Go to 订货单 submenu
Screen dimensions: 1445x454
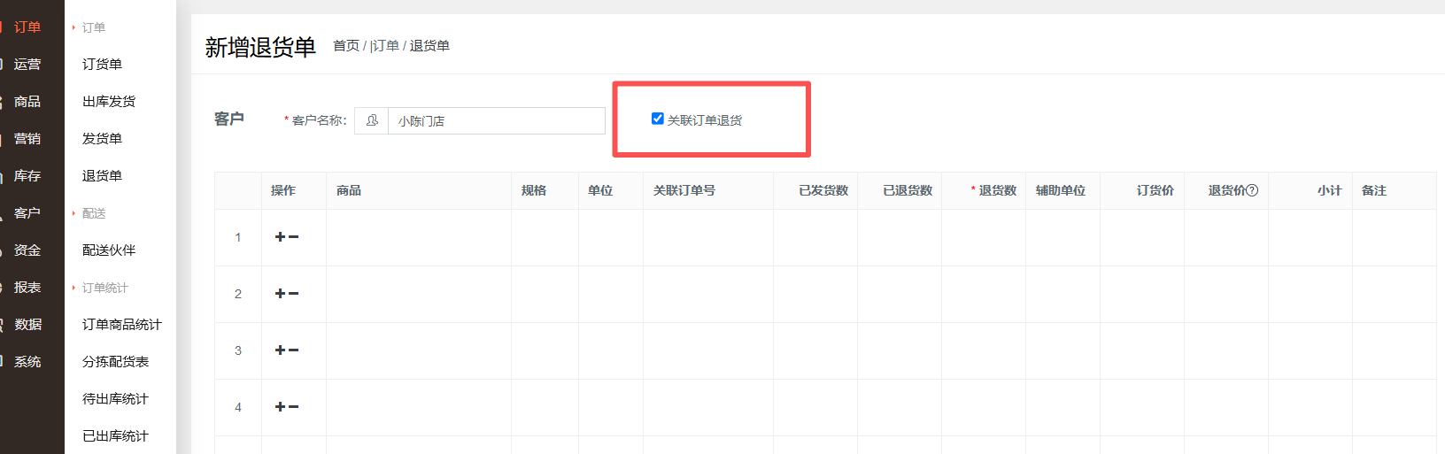coord(103,65)
